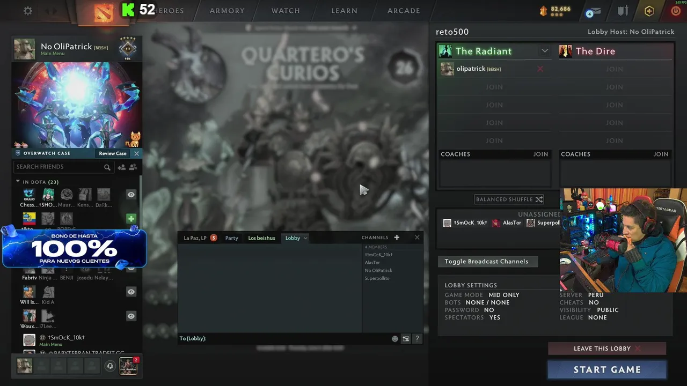Image resolution: width=687 pixels, height=386 pixels.
Task: Click the chat pop-out icon
Action: click(x=406, y=338)
